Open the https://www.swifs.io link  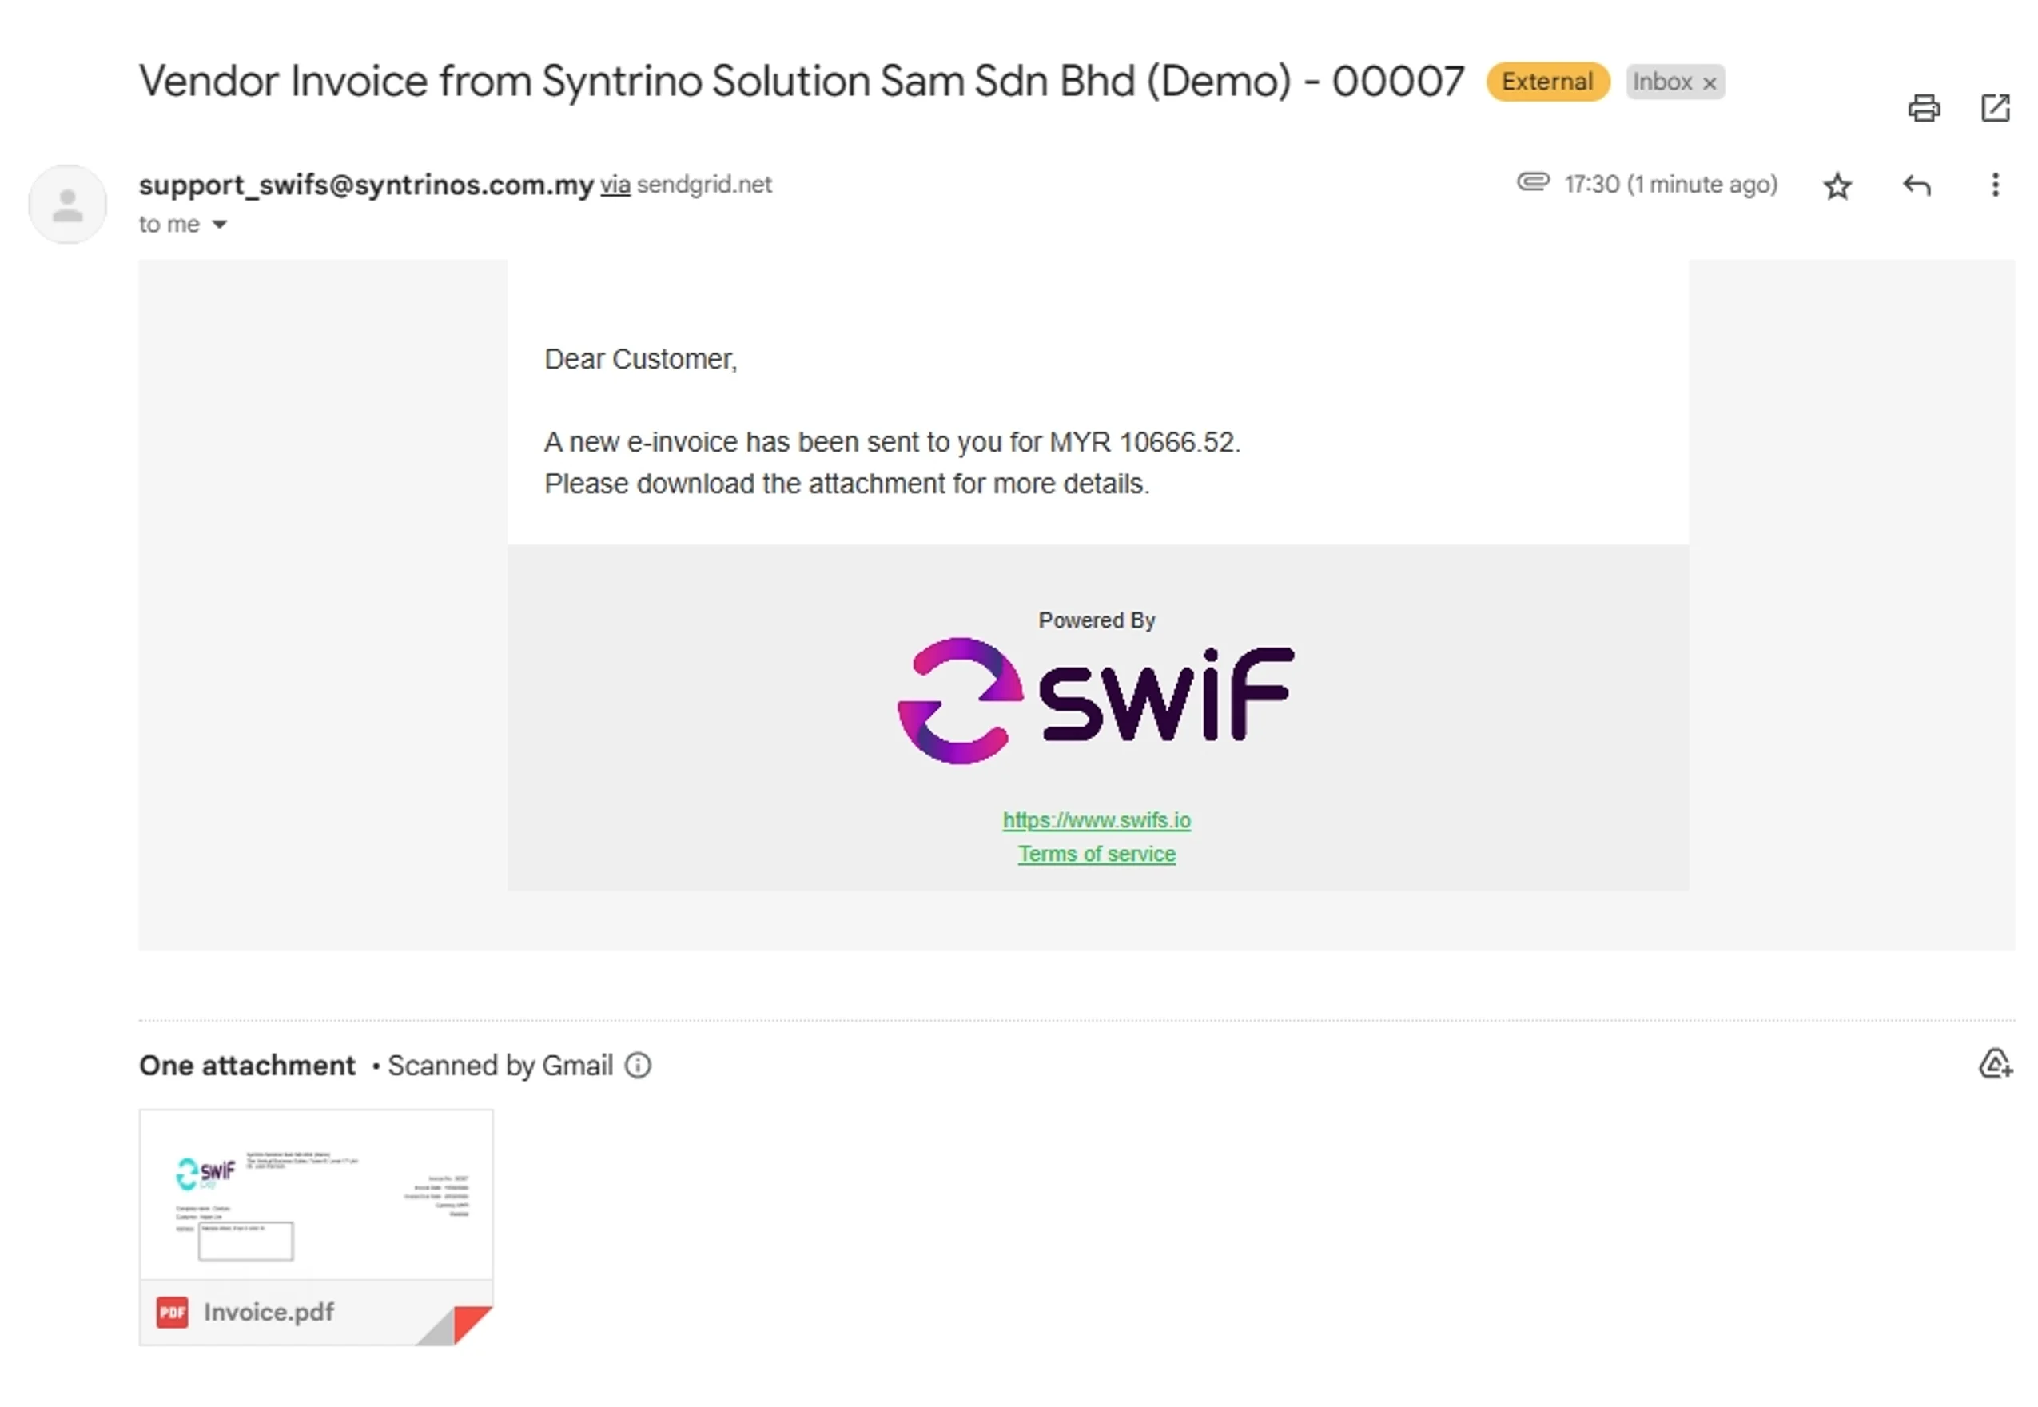1096,820
